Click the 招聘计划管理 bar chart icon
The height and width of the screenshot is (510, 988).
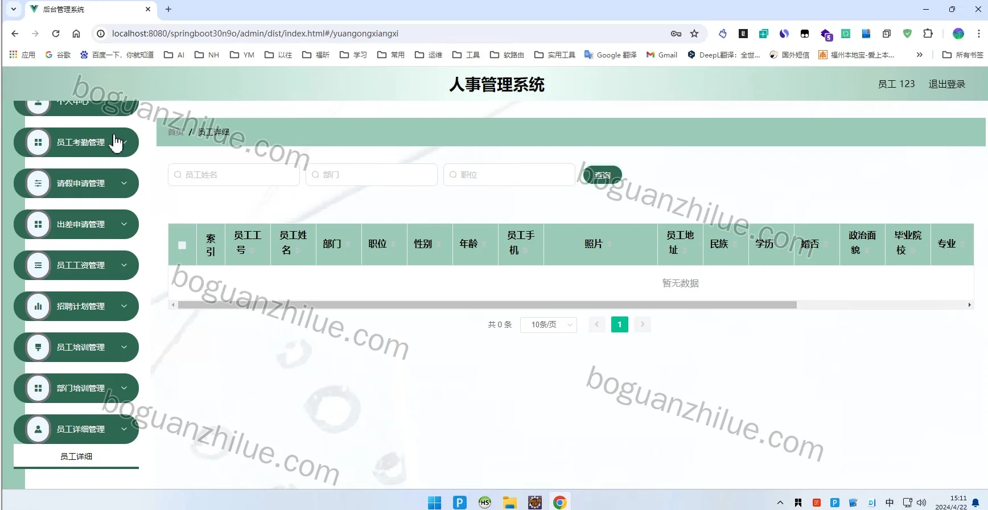point(38,306)
